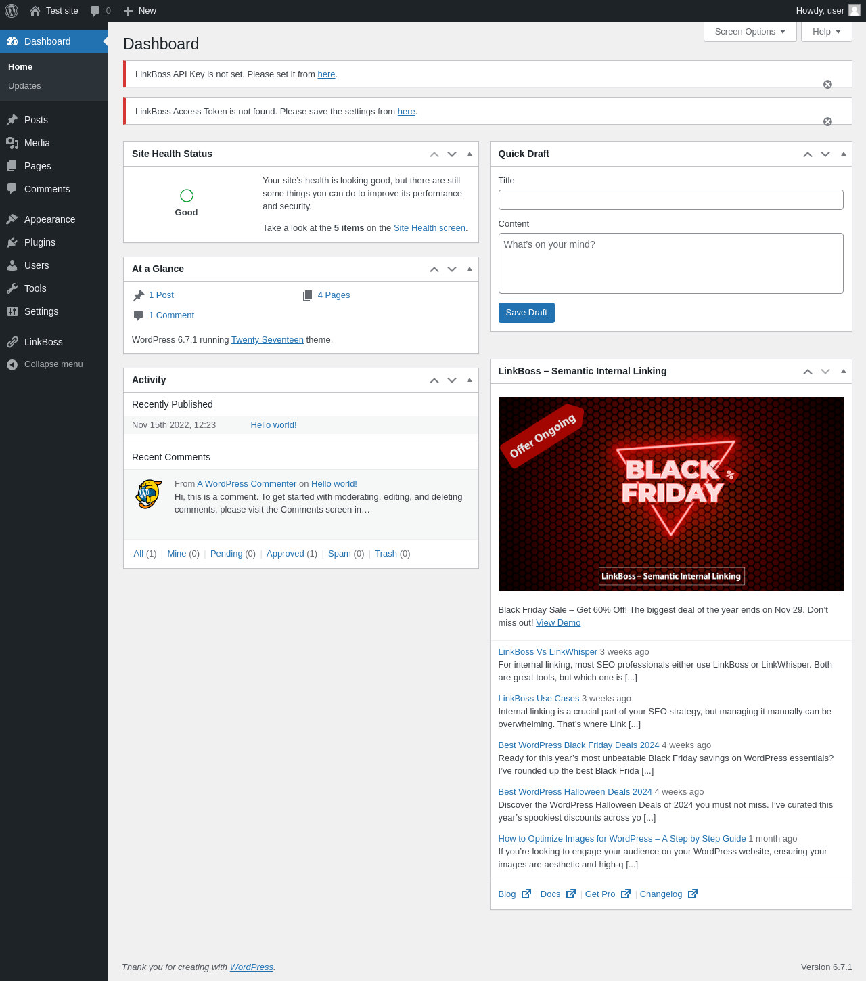Open comments bubble in admin bar
Image resolution: width=866 pixels, height=981 pixels.
click(95, 11)
